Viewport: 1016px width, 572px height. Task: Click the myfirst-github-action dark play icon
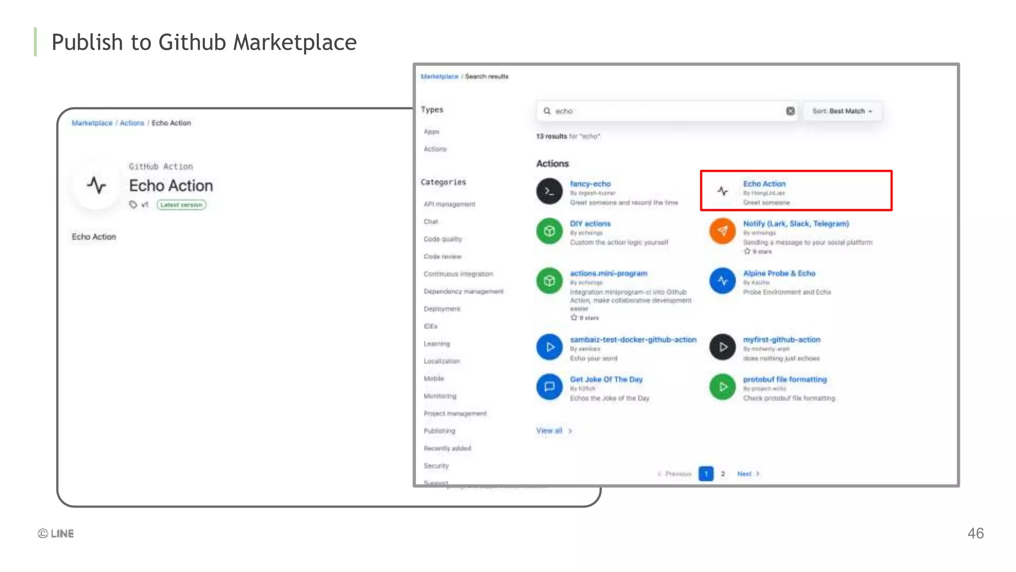pyautogui.click(x=722, y=347)
